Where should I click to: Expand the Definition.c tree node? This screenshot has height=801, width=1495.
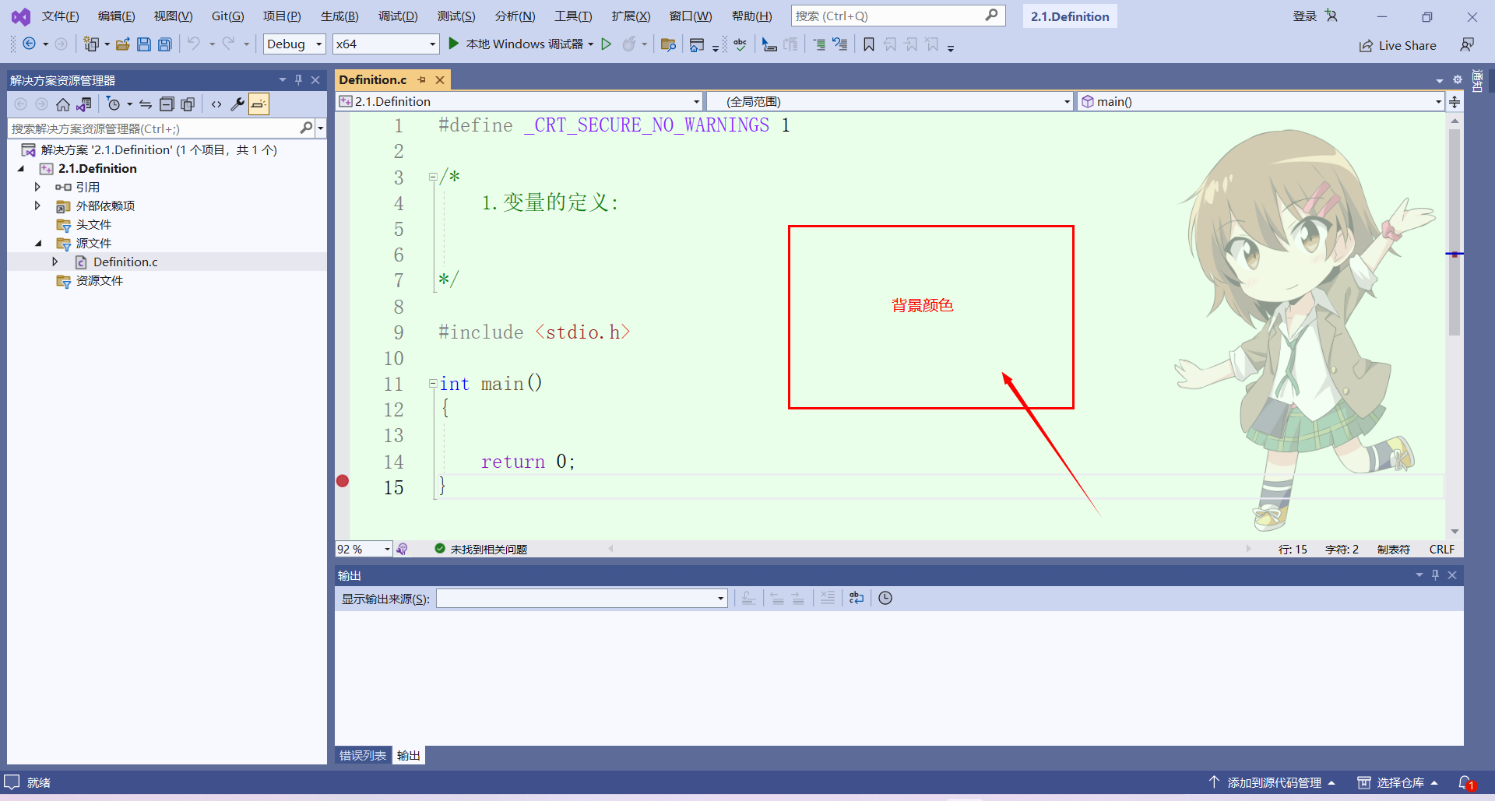coord(55,262)
